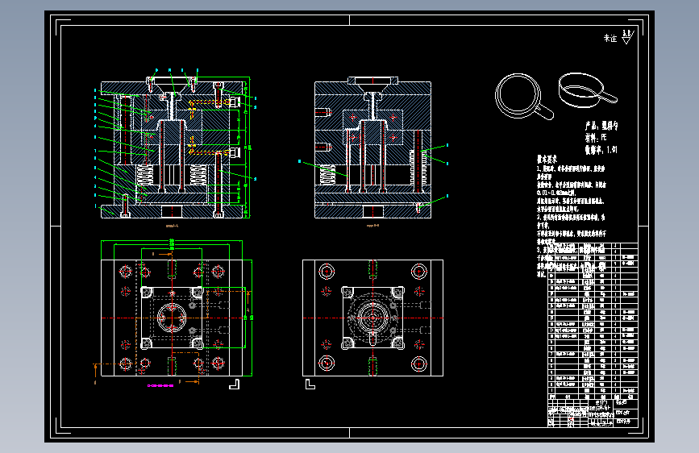Select the central cavity circles in the right plan view
Viewport: 699px width, 453px height.
click(372, 318)
